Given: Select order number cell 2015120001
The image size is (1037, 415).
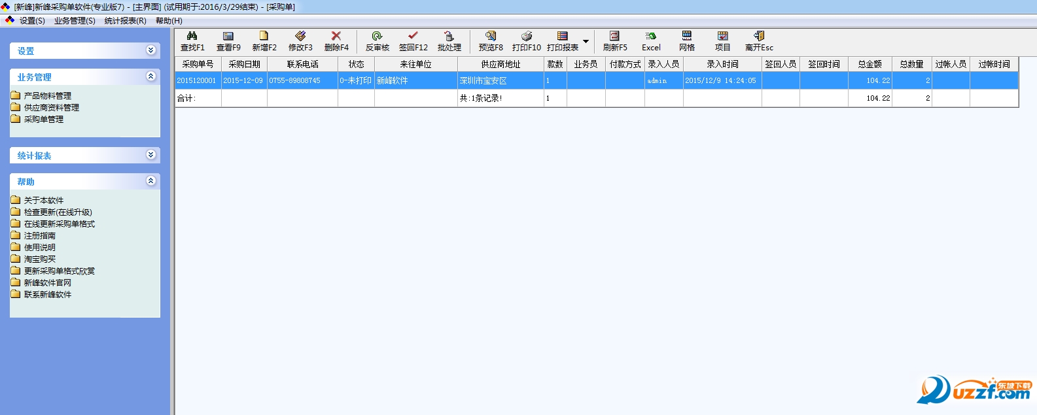Looking at the screenshot, I should (x=198, y=80).
